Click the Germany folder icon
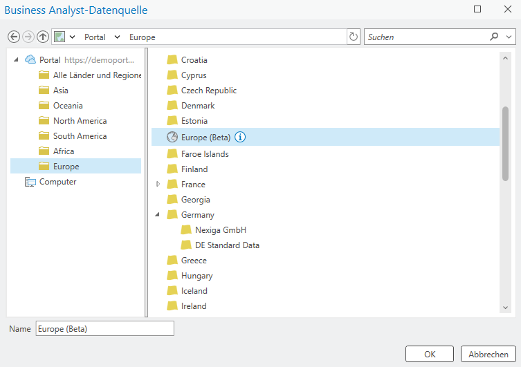Image resolution: width=521 pixels, height=367 pixels. 172,215
